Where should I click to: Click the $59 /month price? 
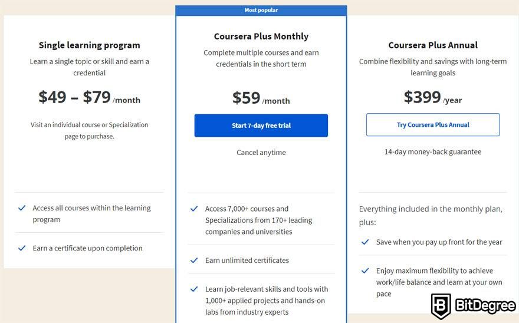(261, 98)
